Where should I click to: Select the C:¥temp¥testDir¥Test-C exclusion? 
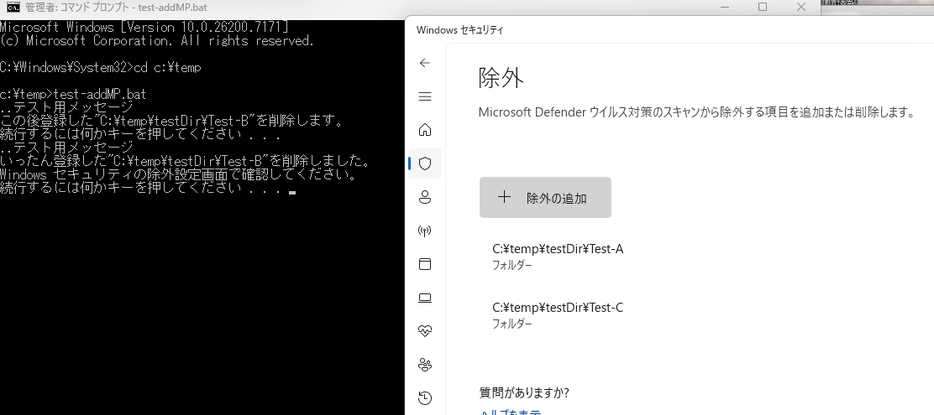point(558,314)
